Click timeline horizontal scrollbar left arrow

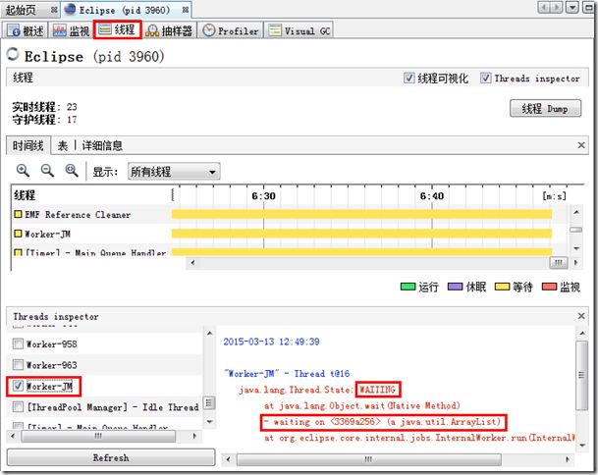(192, 262)
